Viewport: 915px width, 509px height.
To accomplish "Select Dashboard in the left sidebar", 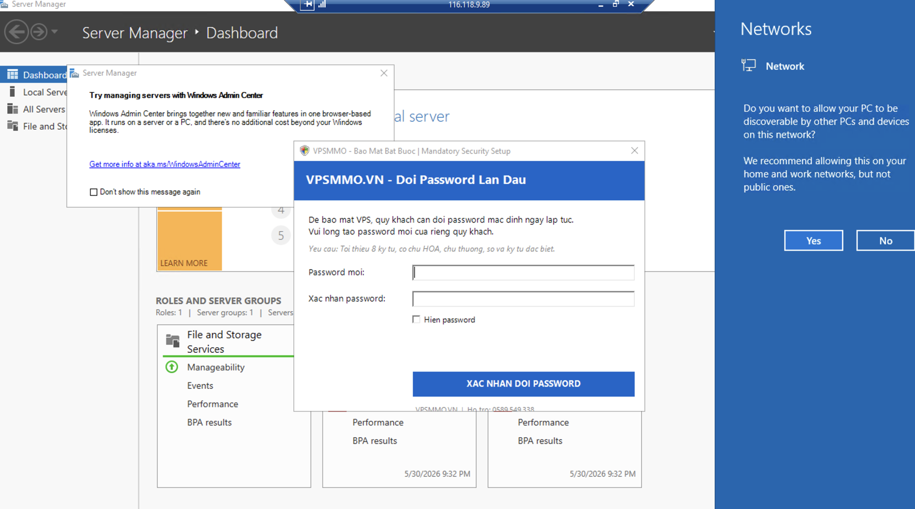I will 34,75.
